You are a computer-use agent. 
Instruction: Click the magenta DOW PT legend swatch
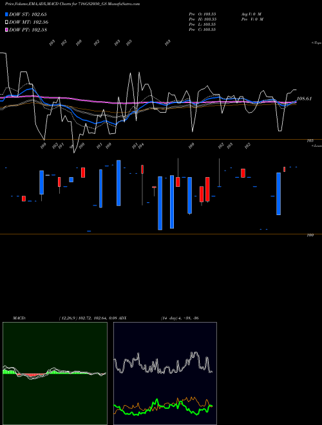click(x=6, y=30)
